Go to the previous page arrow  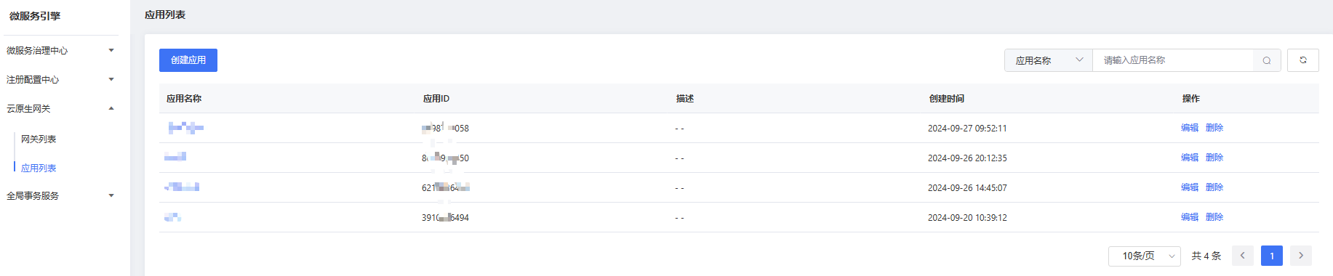tap(1243, 256)
